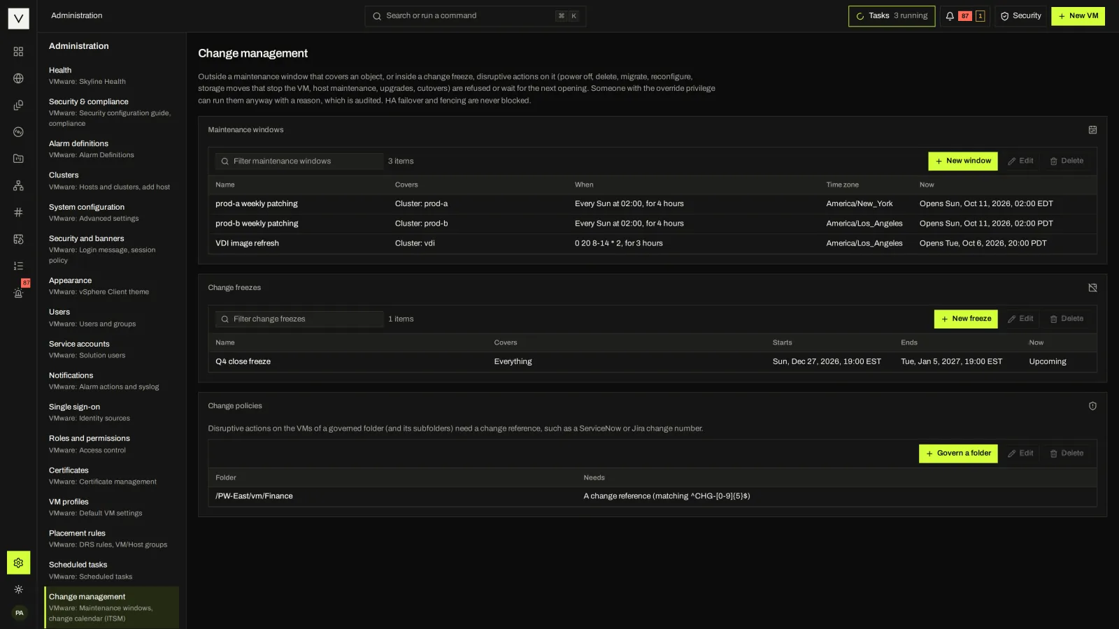The width and height of the screenshot is (1119, 629).
Task: Create a New window for maintenance
Action: (962, 161)
